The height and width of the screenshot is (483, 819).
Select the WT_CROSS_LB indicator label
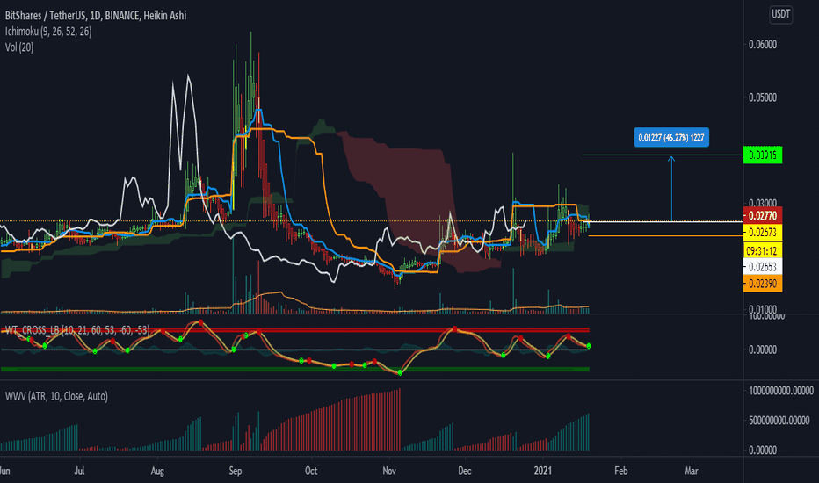tap(78, 330)
